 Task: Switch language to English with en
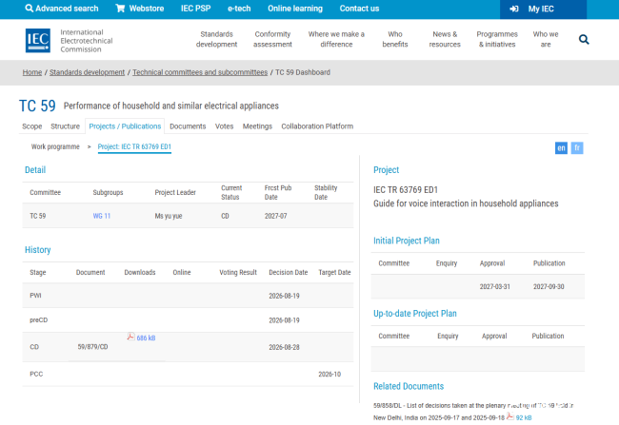[561, 147]
